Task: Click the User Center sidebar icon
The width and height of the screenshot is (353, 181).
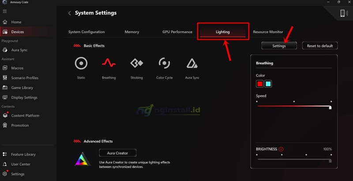Action: 5,164
